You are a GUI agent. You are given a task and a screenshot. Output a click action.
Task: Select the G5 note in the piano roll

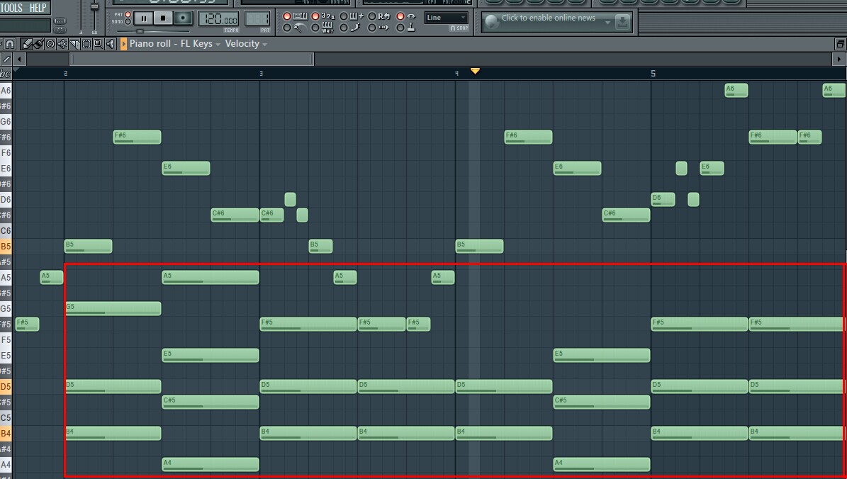click(x=113, y=308)
